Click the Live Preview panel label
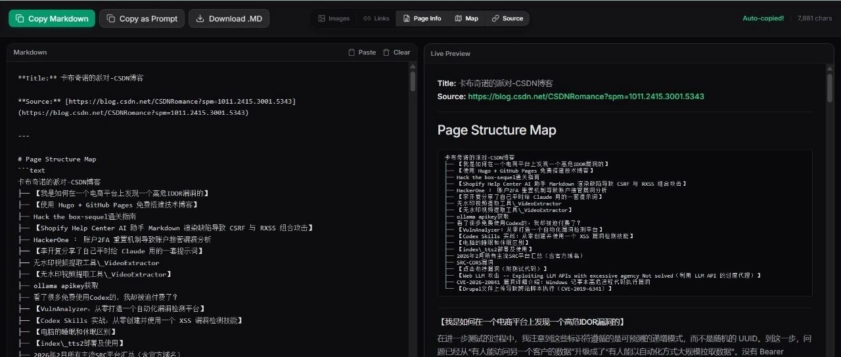841x357 pixels. pyautogui.click(x=451, y=53)
